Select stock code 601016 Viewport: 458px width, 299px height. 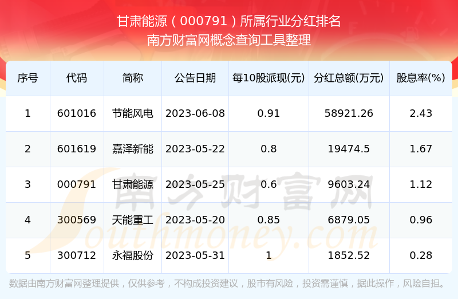[77, 113]
